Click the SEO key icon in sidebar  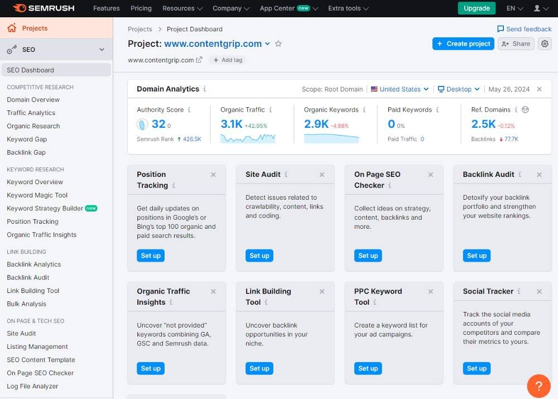[11, 49]
